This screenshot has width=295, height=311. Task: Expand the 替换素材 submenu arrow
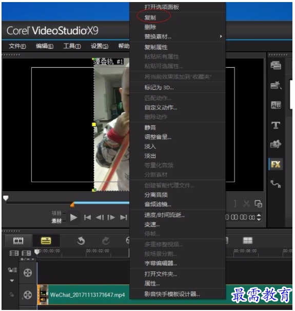coord(221,36)
